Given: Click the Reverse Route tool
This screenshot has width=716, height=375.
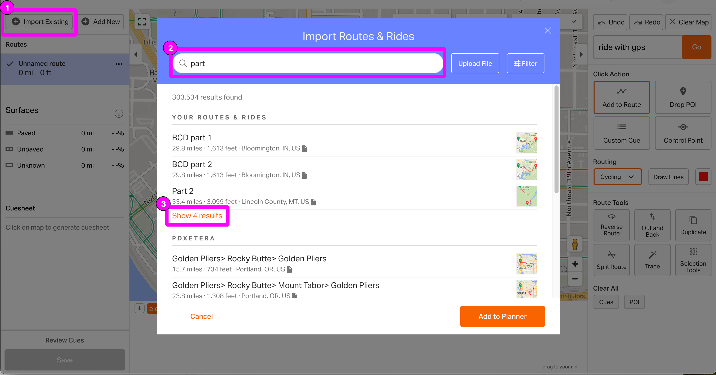Looking at the screenshot, I should 611,225.
